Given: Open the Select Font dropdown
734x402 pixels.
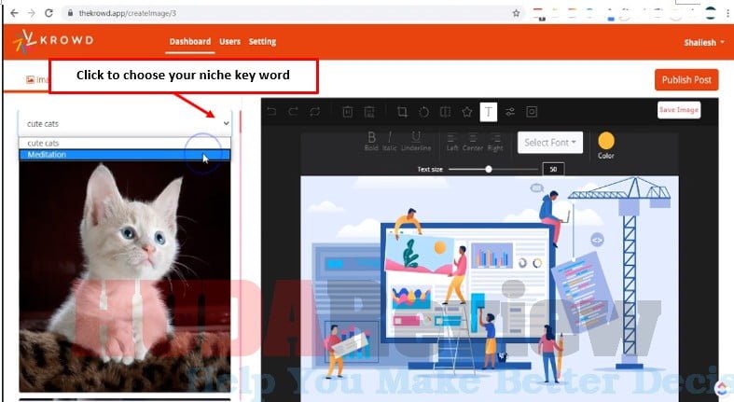Looking at the screenshot, I should click(549, 143).
